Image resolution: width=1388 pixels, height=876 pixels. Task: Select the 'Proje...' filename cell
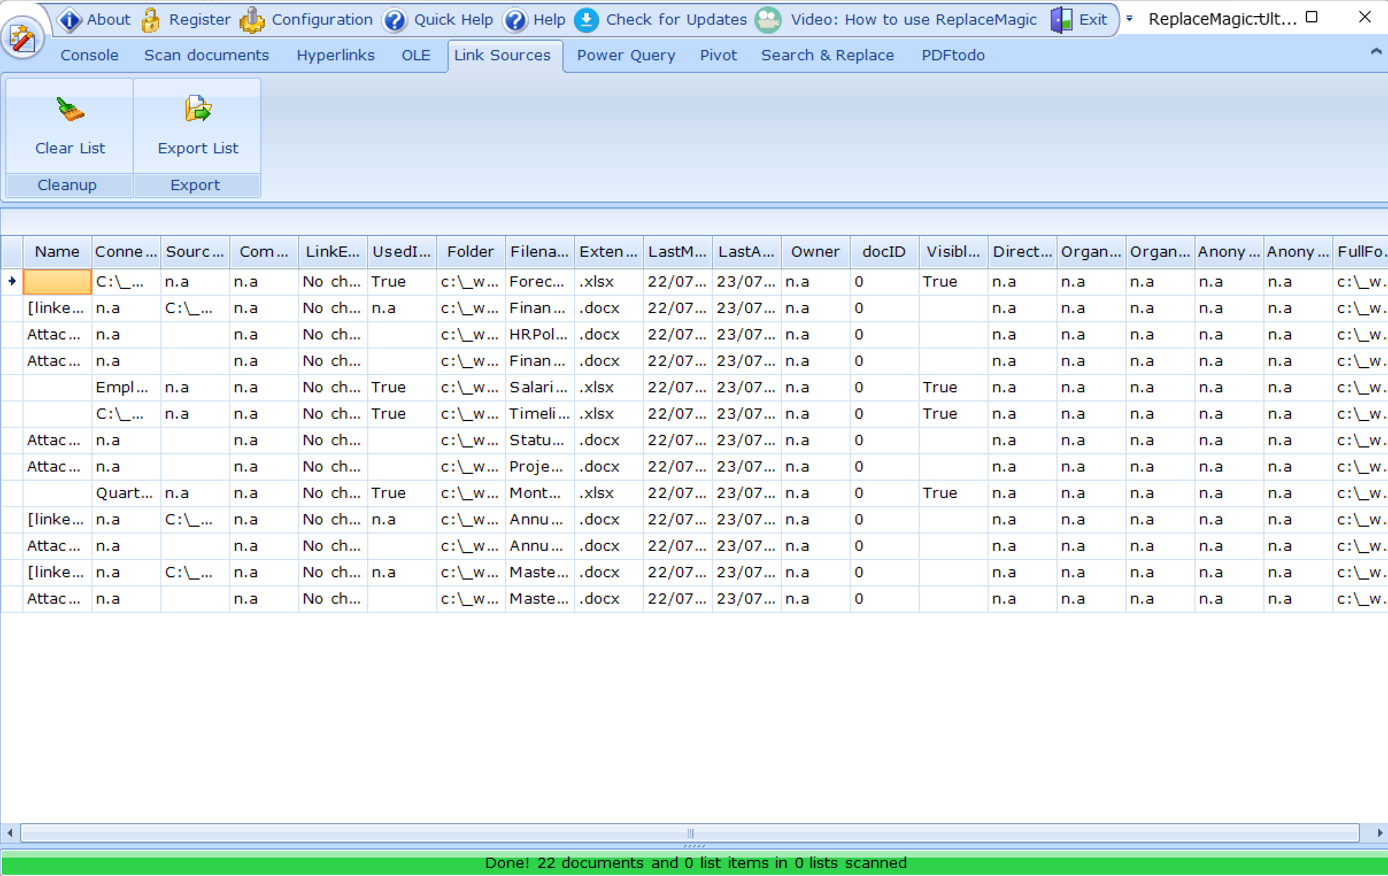pos(539,467)
